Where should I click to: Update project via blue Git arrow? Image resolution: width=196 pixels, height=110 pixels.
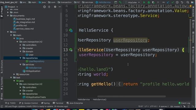(168, 2)
